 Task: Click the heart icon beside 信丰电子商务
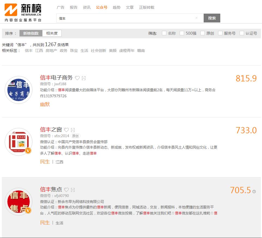(x=77, y=78)
